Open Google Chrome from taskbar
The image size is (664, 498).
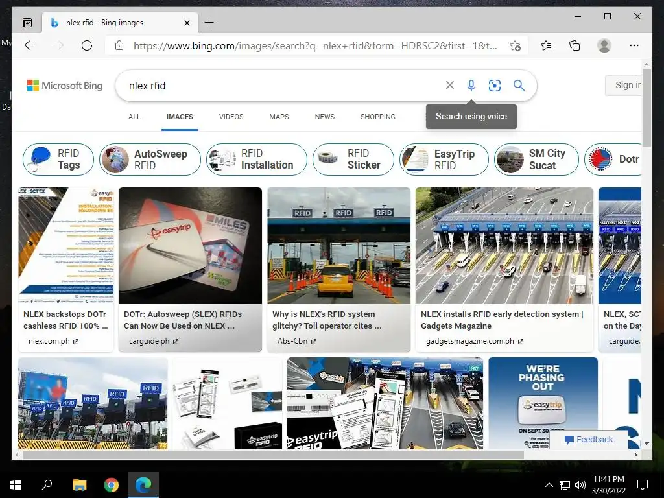112,485
